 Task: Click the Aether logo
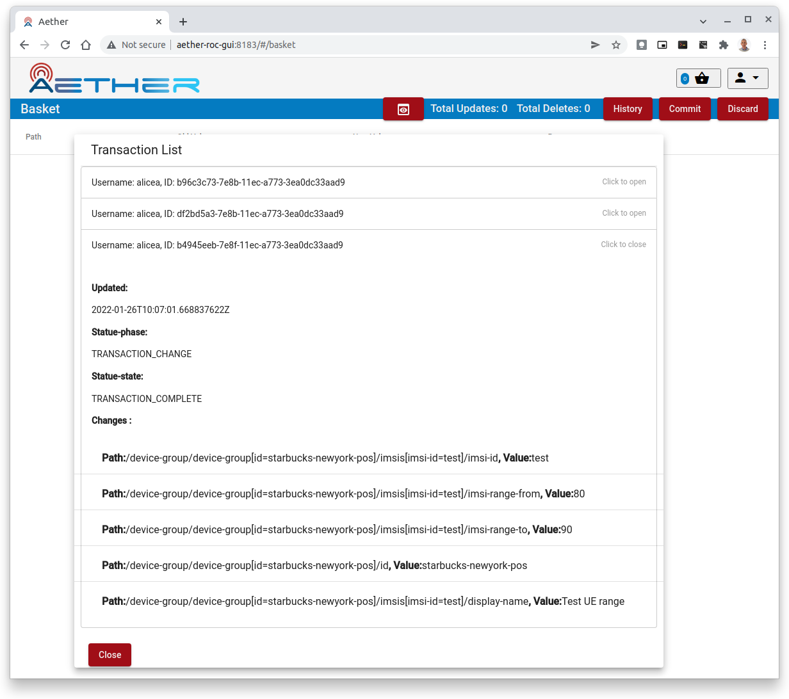tap(115, 79)
